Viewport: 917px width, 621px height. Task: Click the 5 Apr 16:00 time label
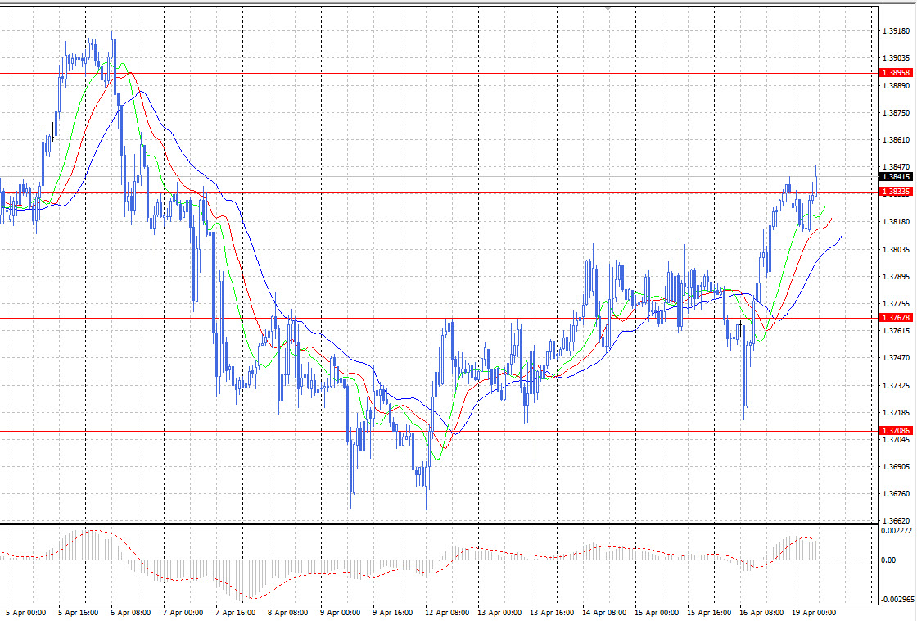click(x=78, y=613)
